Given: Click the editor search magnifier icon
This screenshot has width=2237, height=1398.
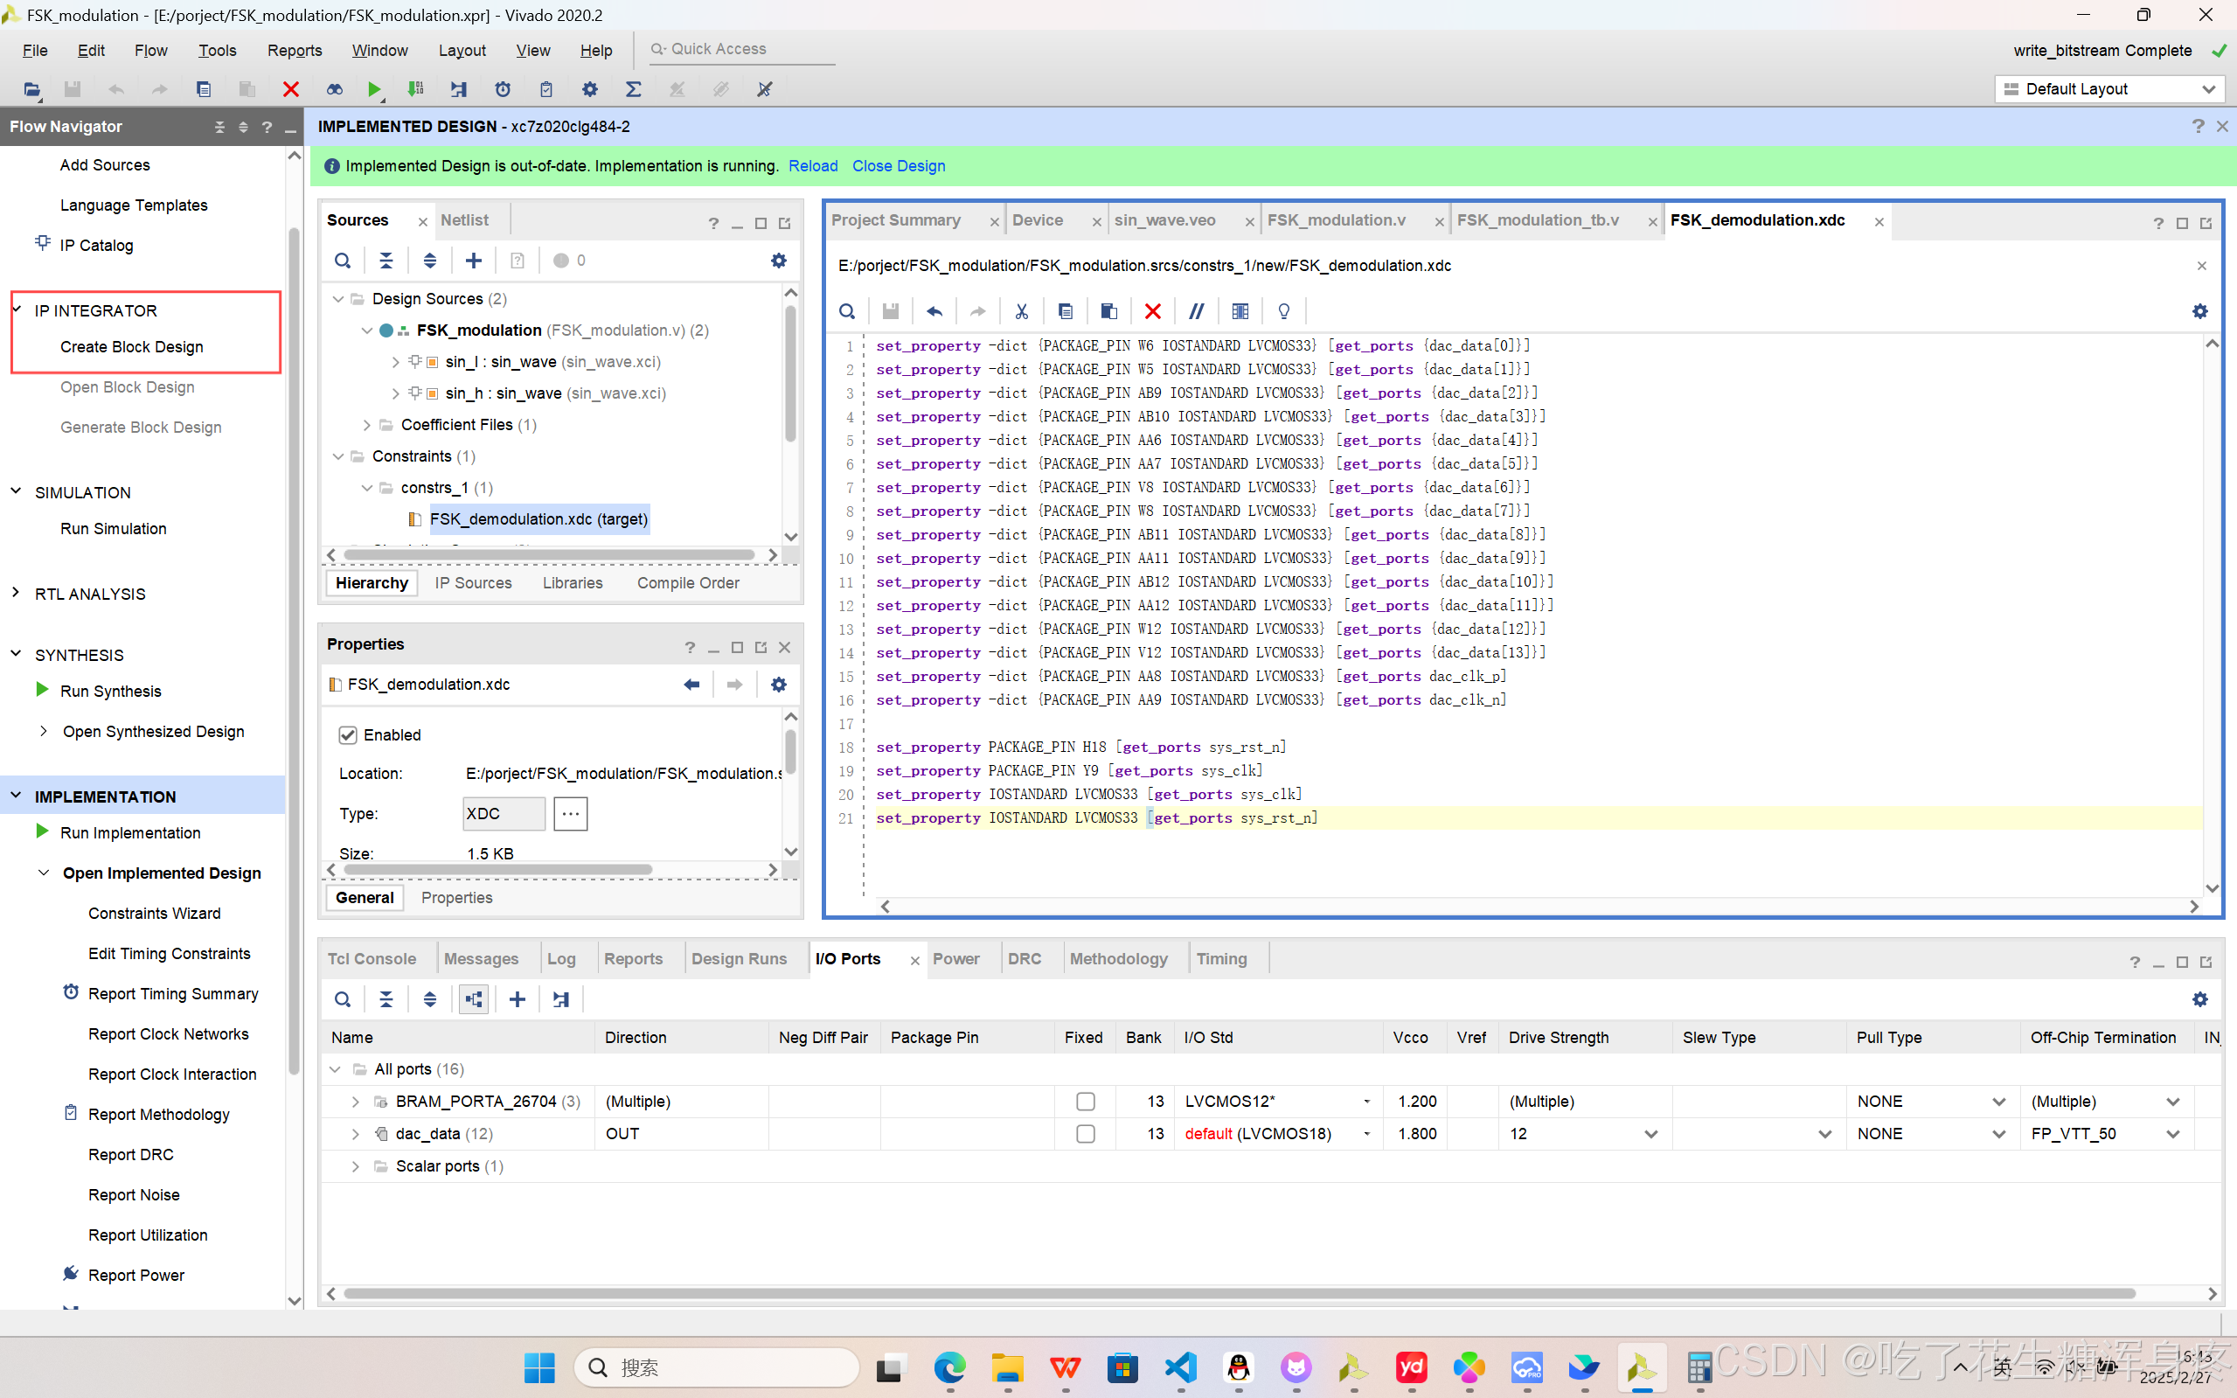Looking at the screenshot, I should tap(847, 311).
